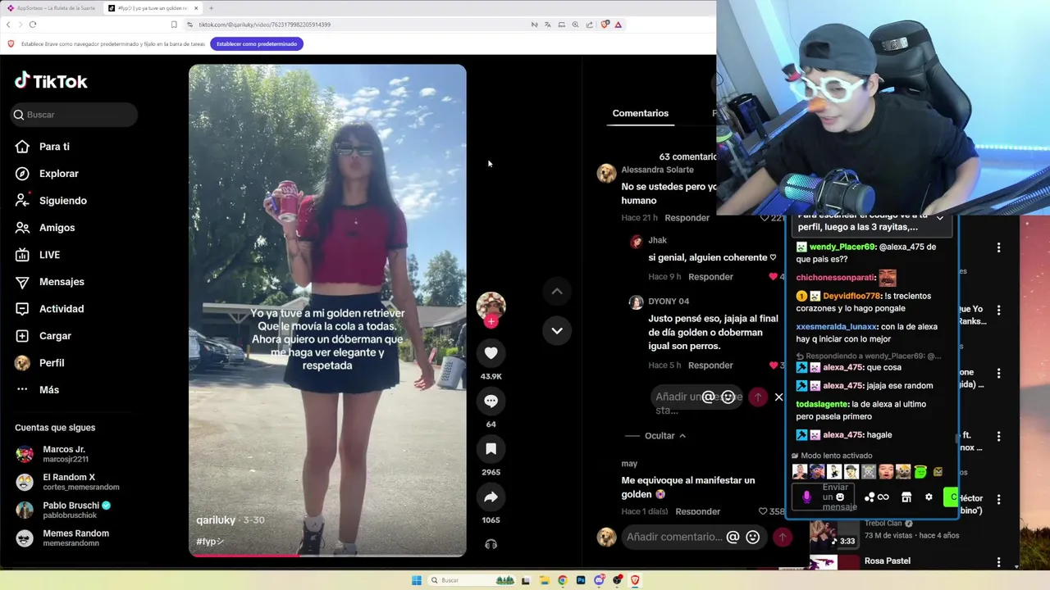Click the TikTok logo
1050x590 pixels.
click(51, 80)
